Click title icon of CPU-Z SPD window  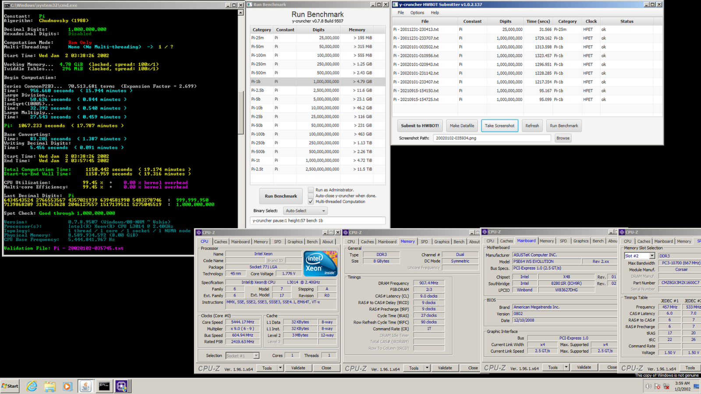click(622, 232)
